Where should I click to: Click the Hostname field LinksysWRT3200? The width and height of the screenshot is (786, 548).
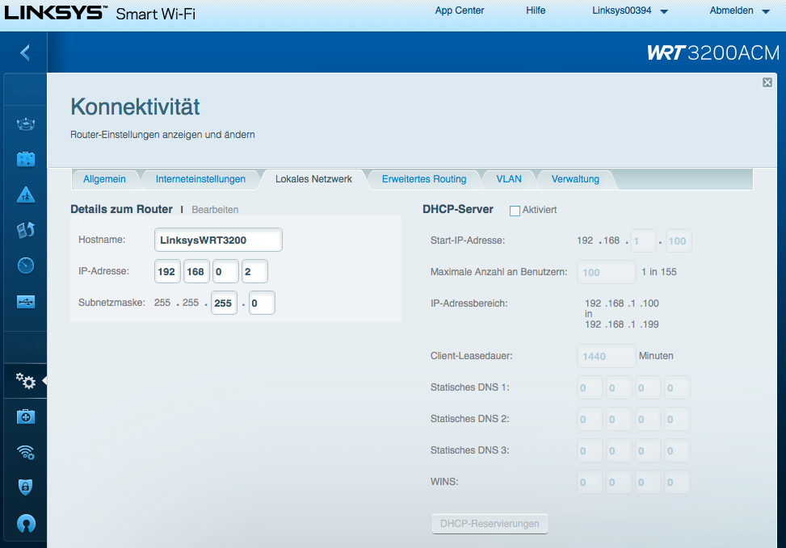pyautogui.click(x=218, y=240)
